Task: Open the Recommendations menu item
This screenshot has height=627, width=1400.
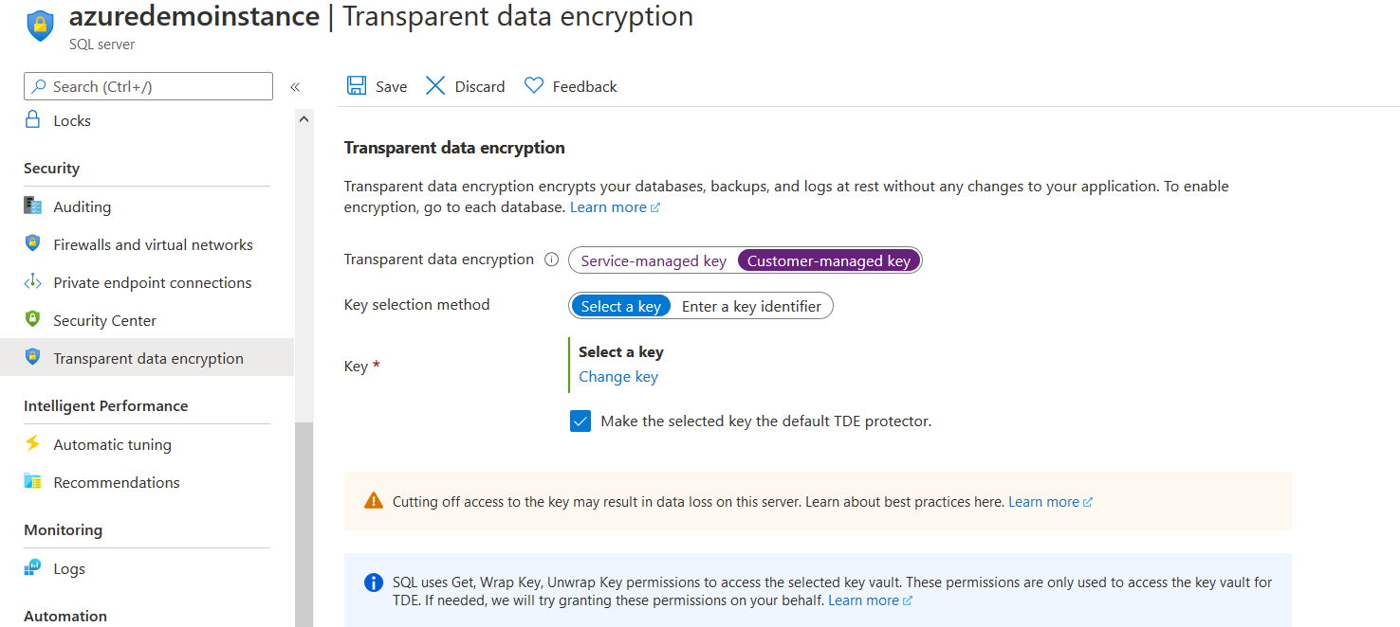Action: point(116,482)
